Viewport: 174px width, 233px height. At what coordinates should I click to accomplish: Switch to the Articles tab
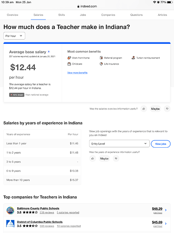click(162, 15)
